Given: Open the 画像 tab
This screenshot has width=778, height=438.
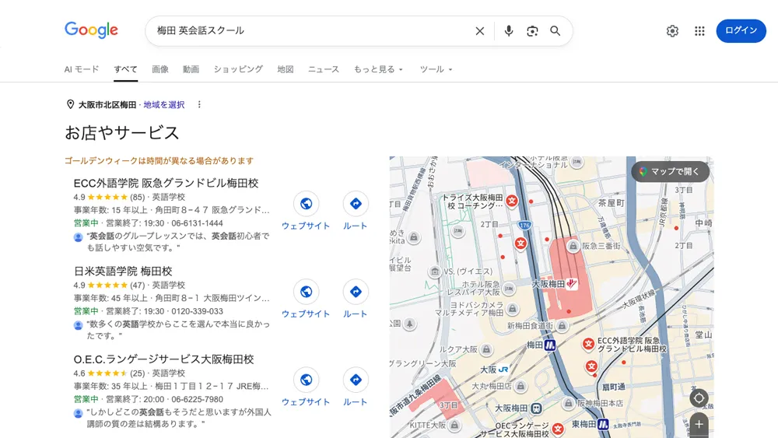Looking at the screenshot, I should tap(159, 69).
